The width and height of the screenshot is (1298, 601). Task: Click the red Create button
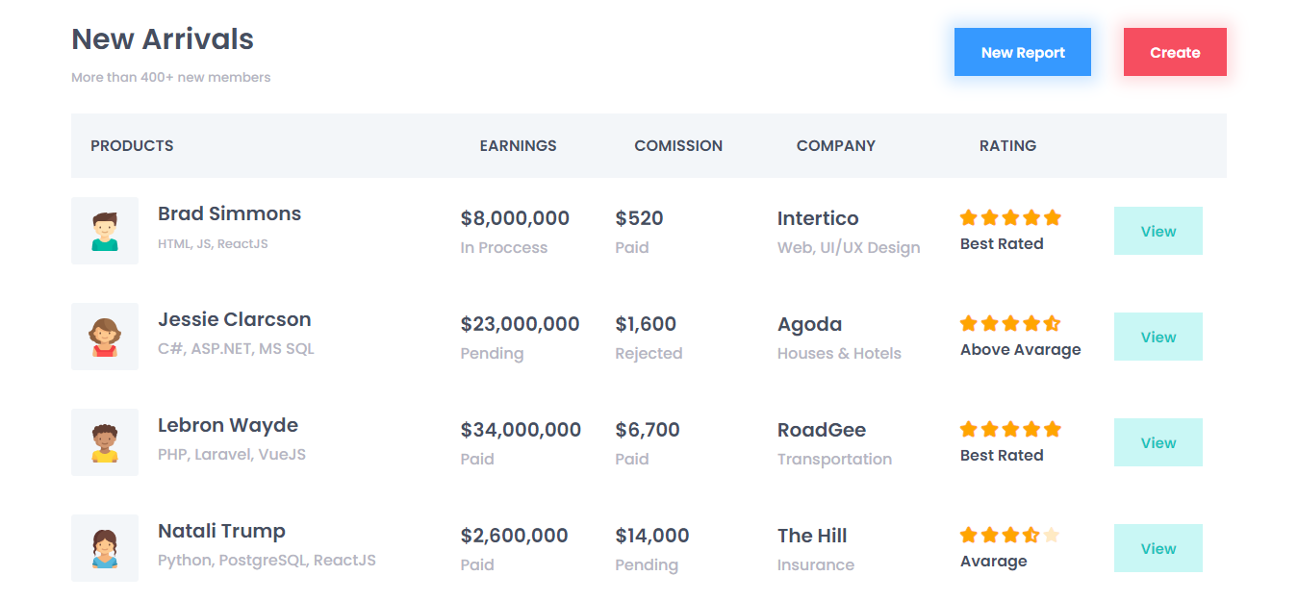[1175, 52]
